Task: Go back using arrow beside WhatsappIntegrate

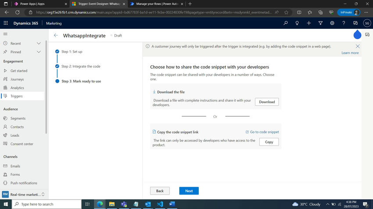Action: point(56,35)
